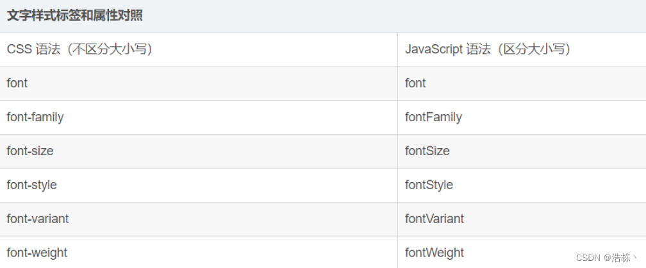The width and height of the screenshot is (646, 268).
Task: Click the (不区分大小写) note in CSS header
Action: pyautogui.click(x=110, y=49)
